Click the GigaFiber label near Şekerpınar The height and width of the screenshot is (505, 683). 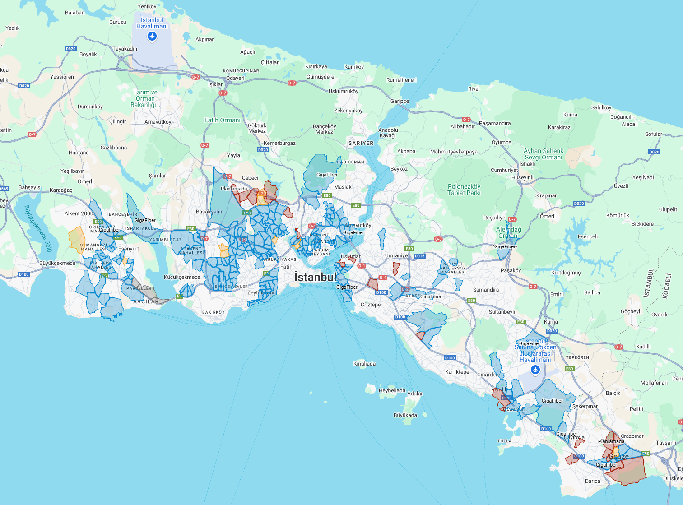pos(552,401)
